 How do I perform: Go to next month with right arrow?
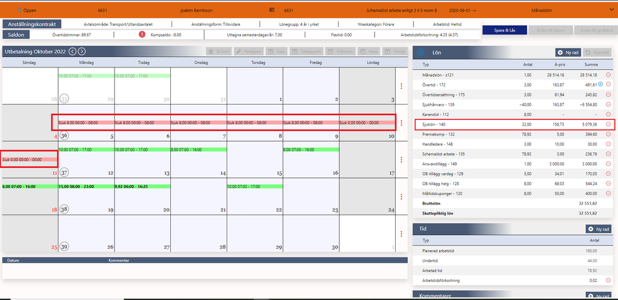point(81,51)
